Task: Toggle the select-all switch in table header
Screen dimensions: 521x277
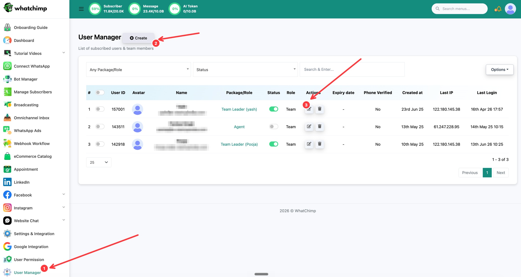Action: coord(100,92)
